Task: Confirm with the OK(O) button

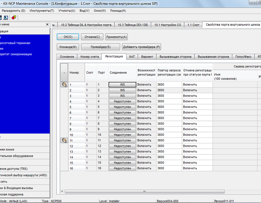Action: click(68, 37)
